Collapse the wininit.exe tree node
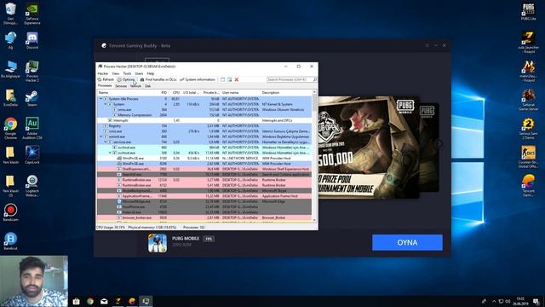Screen dimensions: 545x307 100,136
